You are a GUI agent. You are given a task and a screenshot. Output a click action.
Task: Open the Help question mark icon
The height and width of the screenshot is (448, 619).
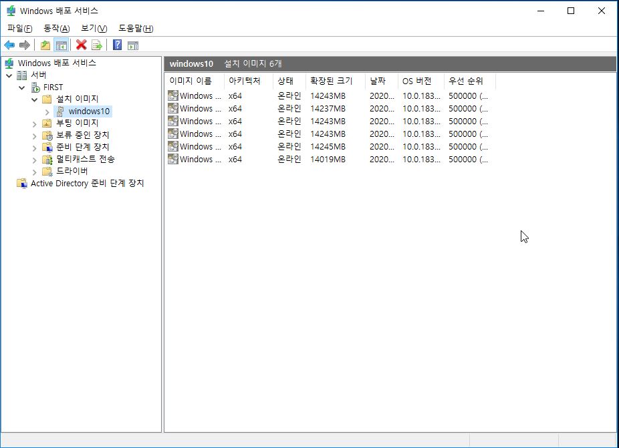(x=117, y=45)
